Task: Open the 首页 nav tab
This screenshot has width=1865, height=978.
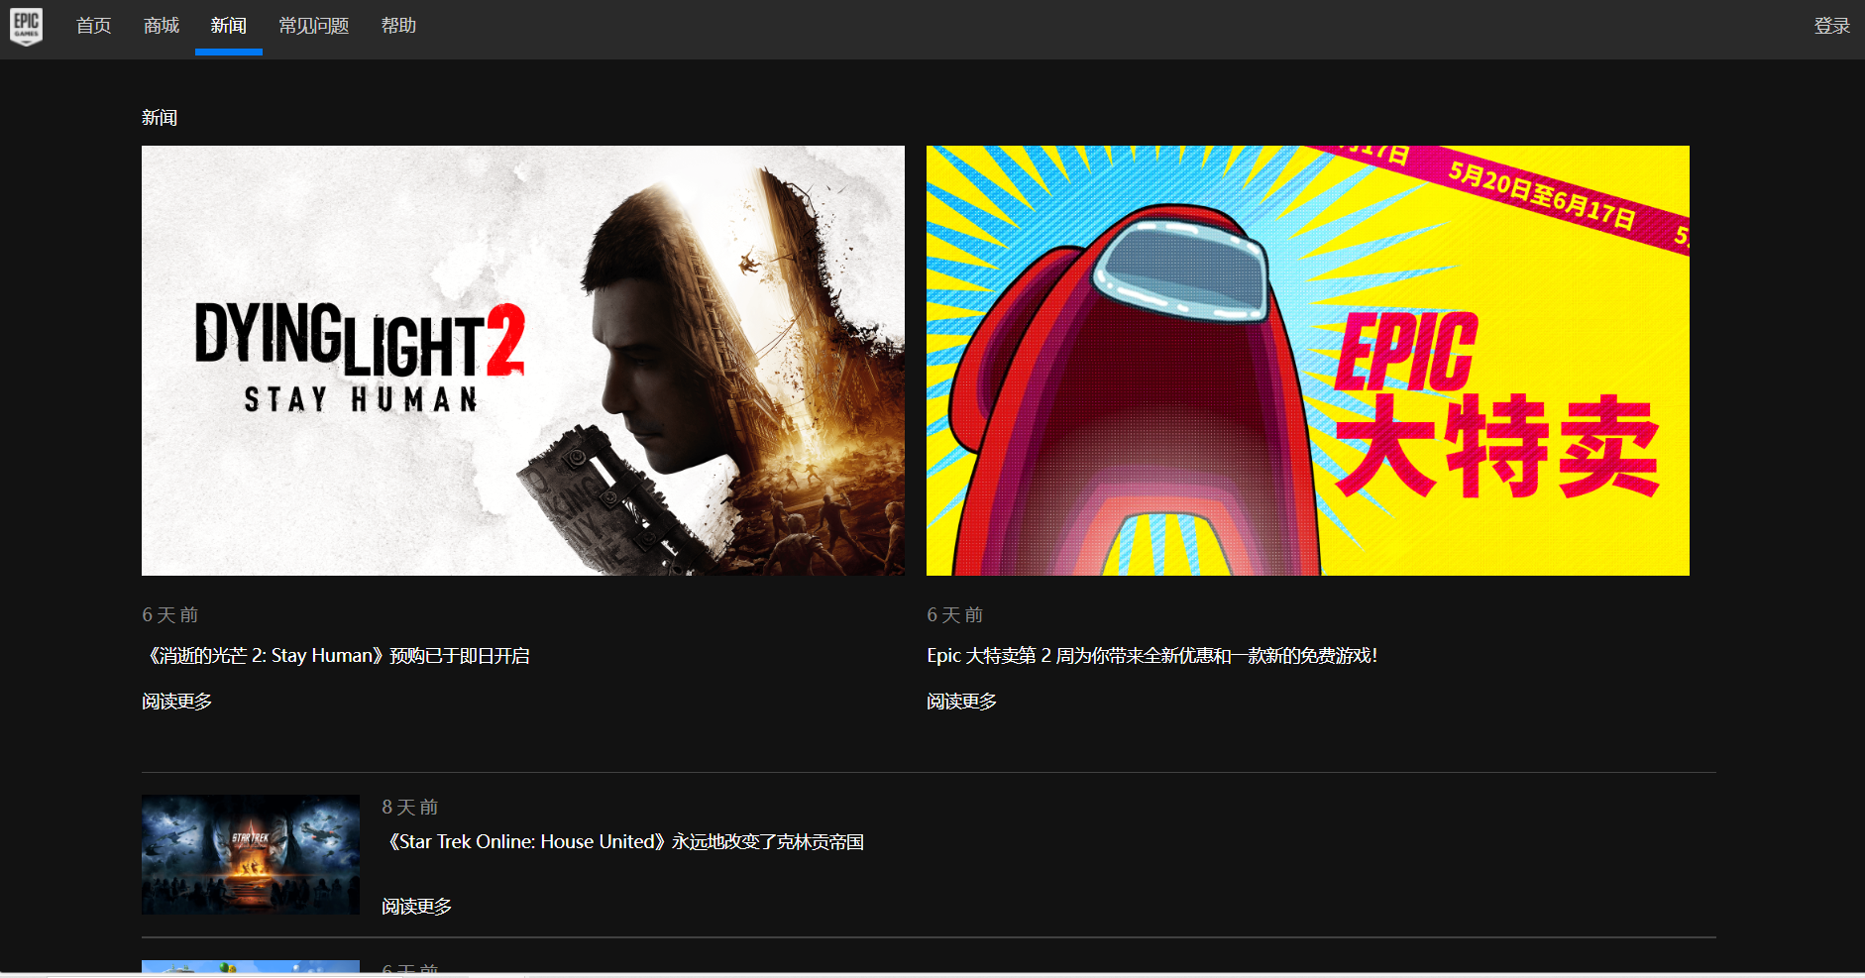Action: (94, 26)
